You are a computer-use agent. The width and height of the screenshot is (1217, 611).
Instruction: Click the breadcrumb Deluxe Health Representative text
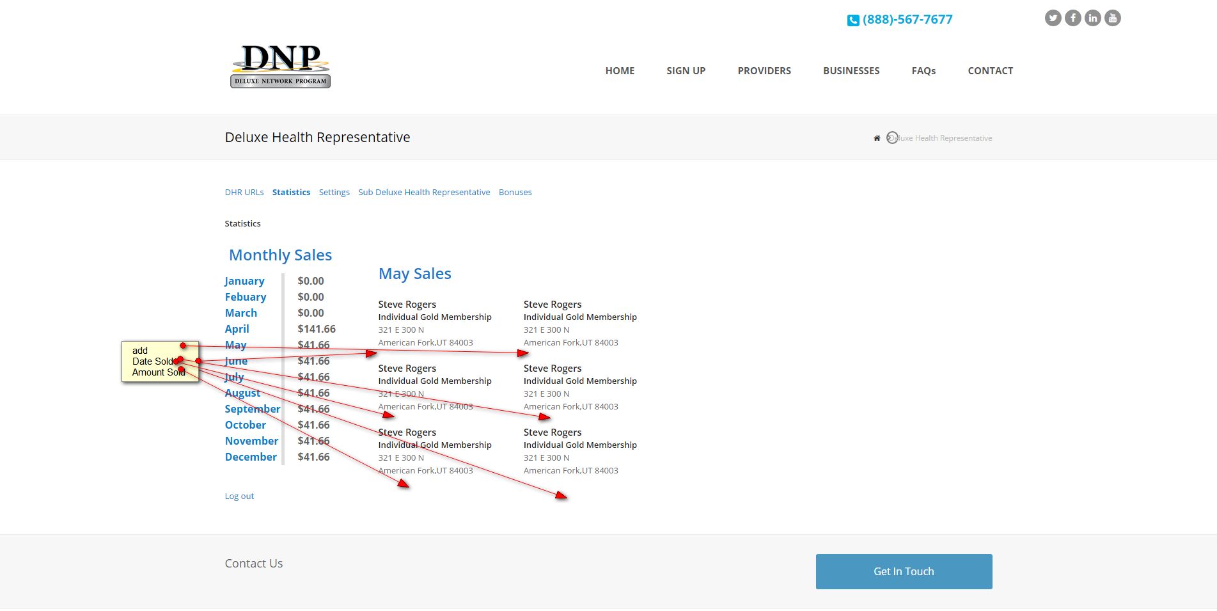tap(940, 138)
